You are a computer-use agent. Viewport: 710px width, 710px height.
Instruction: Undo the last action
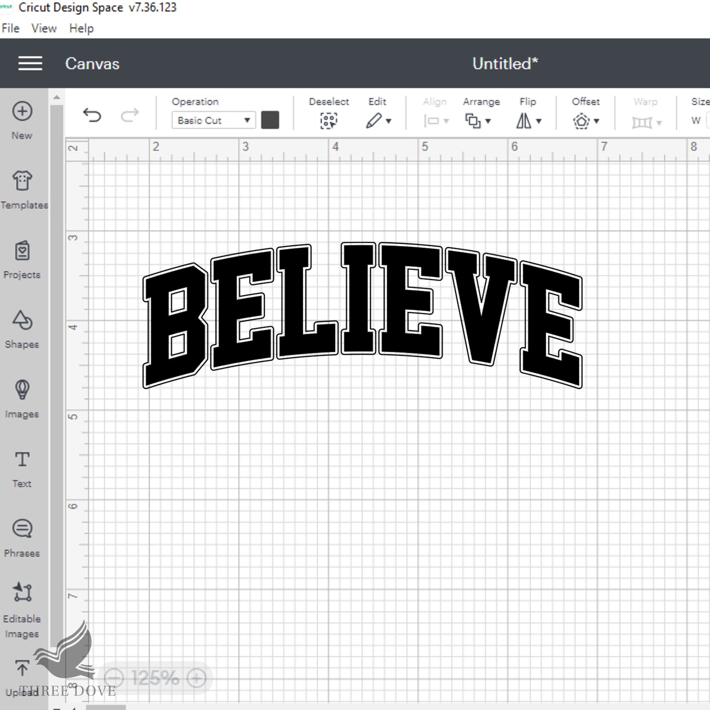pyautogui.click(x=92, y=115)
